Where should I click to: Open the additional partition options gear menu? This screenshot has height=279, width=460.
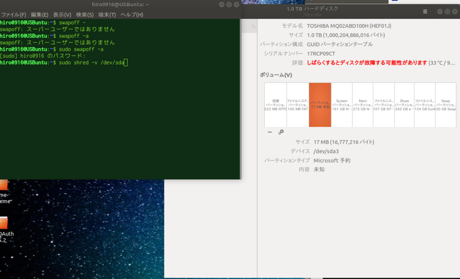[x=281, y=132]
